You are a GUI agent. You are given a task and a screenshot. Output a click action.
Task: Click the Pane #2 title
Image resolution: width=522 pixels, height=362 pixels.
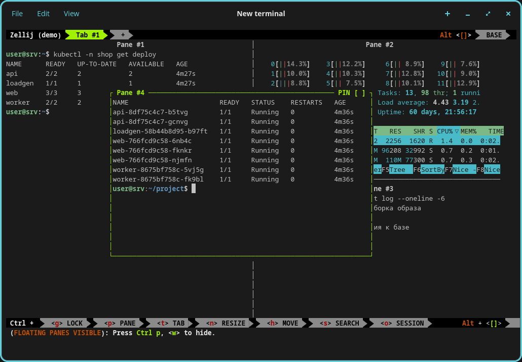380,44
